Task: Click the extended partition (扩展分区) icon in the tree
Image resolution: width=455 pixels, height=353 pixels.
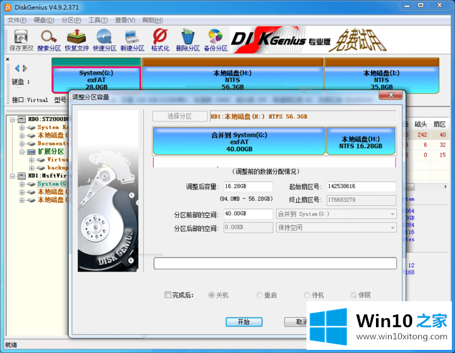Action: (32, 152)
